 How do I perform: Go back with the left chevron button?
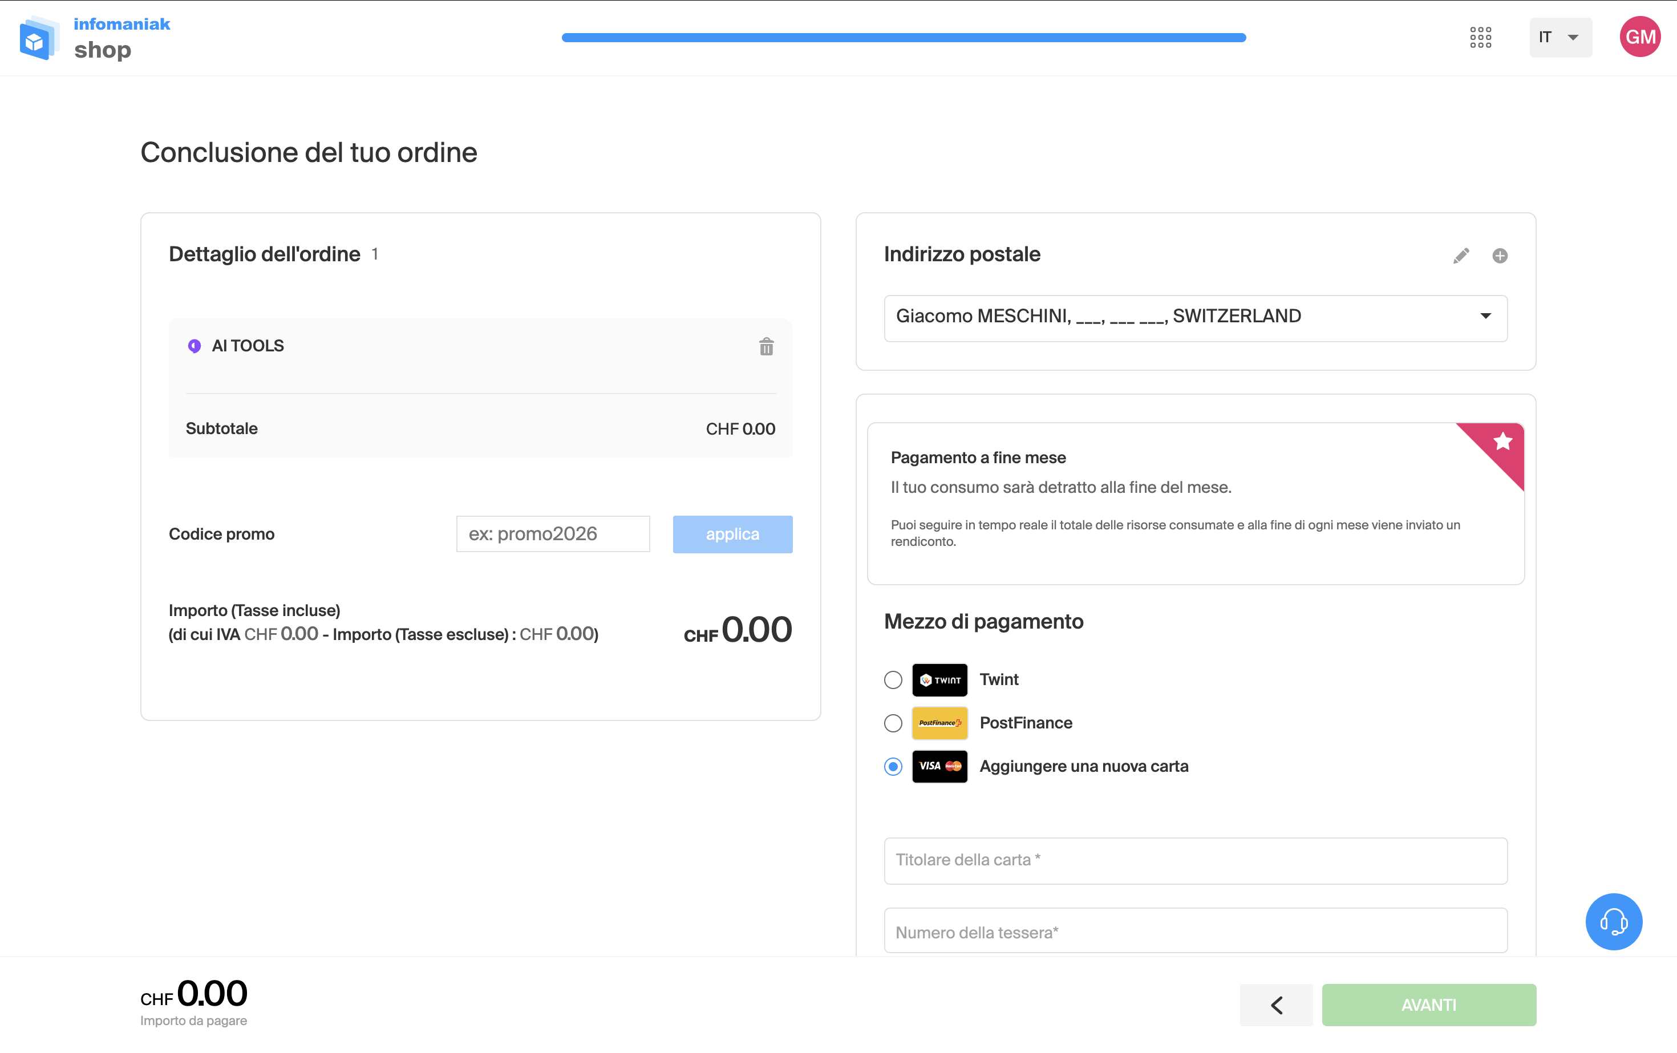coord(1276,1005)
